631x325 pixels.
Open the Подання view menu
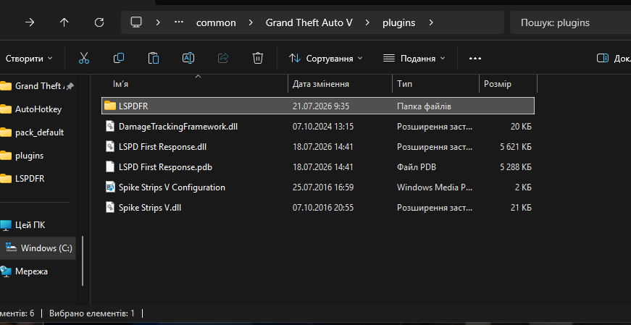(x=414, y=59)
